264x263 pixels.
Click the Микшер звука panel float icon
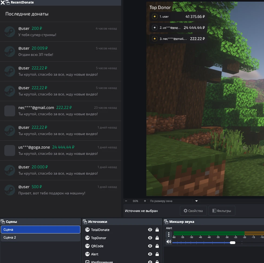coord(166,222)
